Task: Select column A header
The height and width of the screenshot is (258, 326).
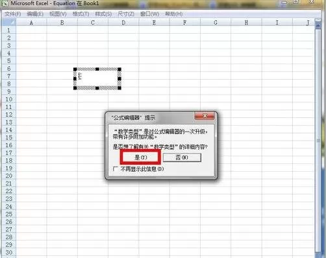Action: [x=31, y=23]
